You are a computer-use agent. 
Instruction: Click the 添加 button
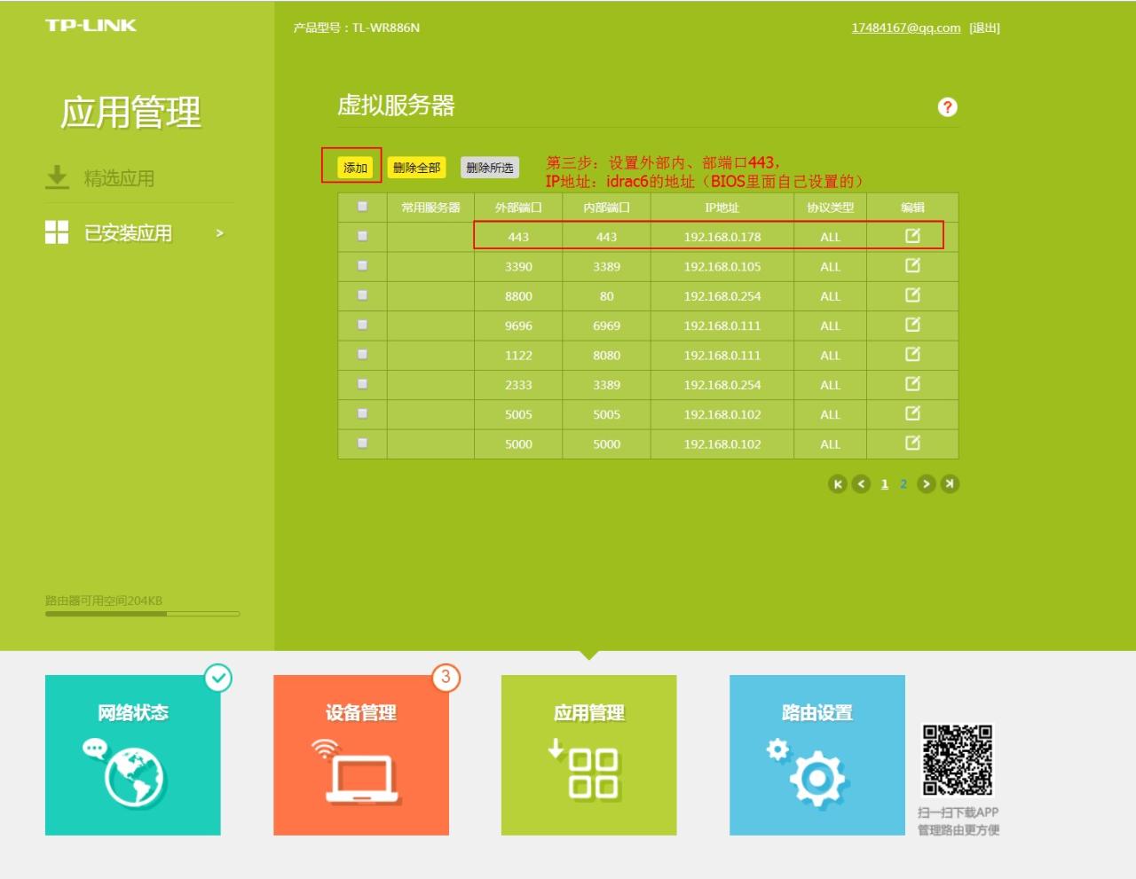tap(355, 168)
